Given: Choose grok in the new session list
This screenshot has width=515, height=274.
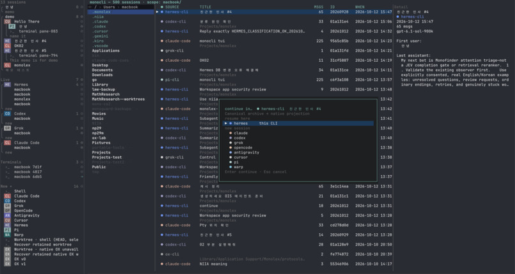Looking at the screenshot, I should 238,143.
